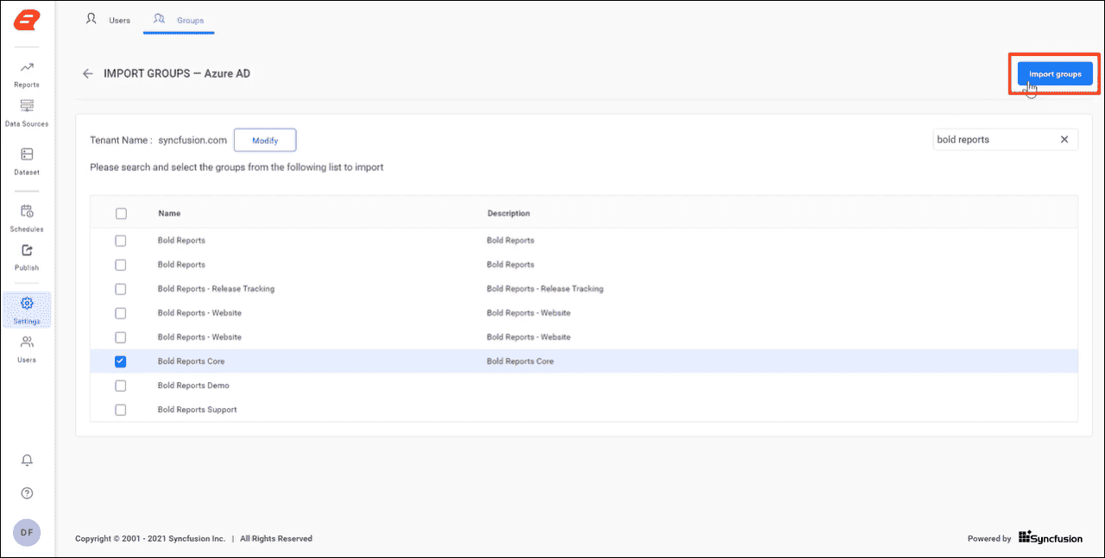Viewport: 1105px width, 558px height.
Task: Open the help question mark icon
Action: coord(27,493)
